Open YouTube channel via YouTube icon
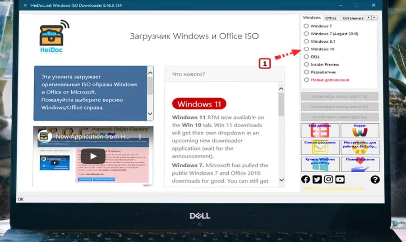 [x=340, y=179]
